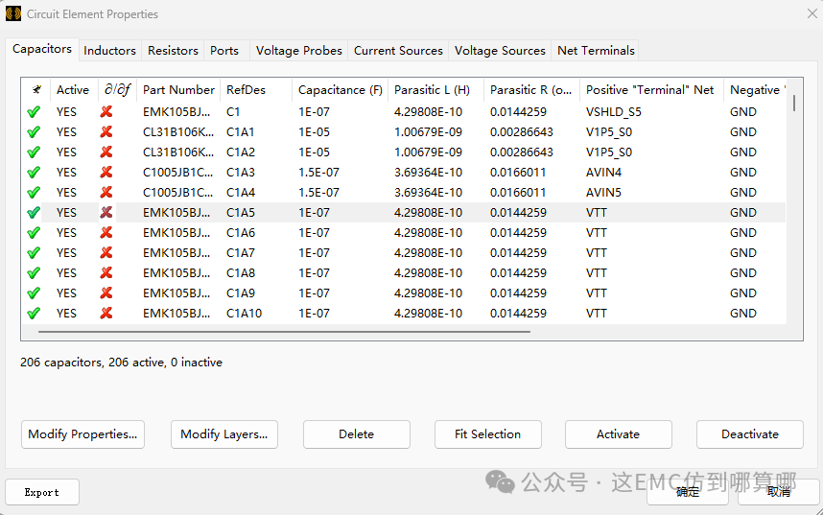Open the Resistors tab
Viewport: 823px width, 515px height.
173,51
